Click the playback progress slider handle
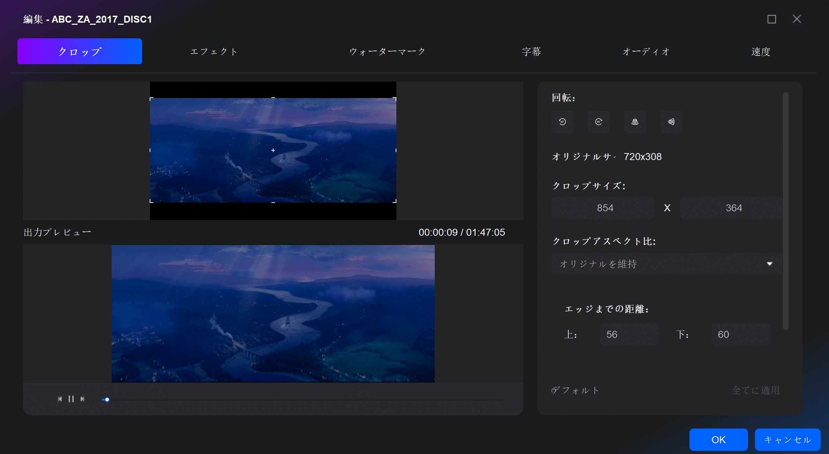 (107, 400)
